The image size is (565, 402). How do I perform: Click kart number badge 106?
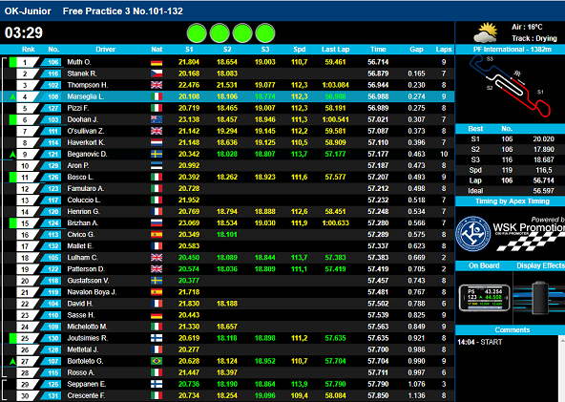pos(52,62)
